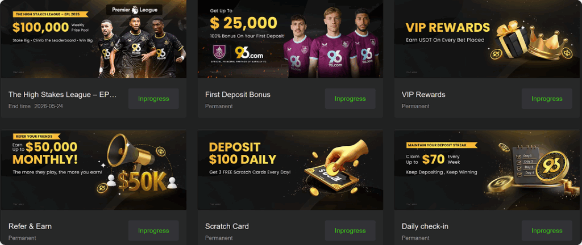Image resolution: width=582 pixels, height=245 pixels.
Task: Click the Burnley crest 96.com logo
Action: coord(238,54)
